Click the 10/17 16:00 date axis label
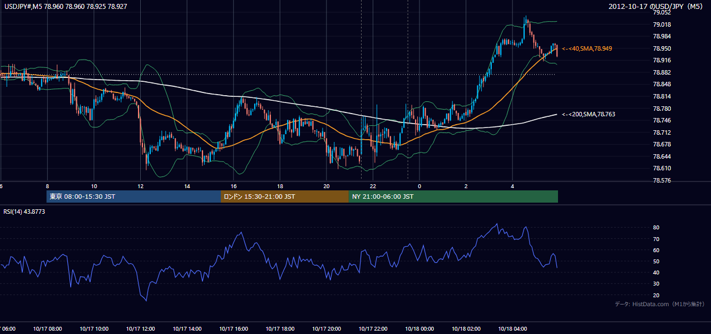Screen dimensions: 711x334 234,329
